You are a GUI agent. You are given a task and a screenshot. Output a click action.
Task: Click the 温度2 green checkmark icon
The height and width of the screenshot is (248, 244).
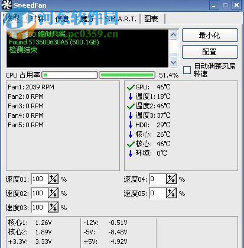[x=131, y=107]
